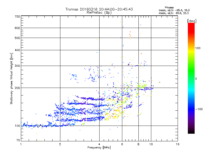
Task: Click the 'mean, sd,X: 85.8, 25.3' line
Action: point(174,13)
